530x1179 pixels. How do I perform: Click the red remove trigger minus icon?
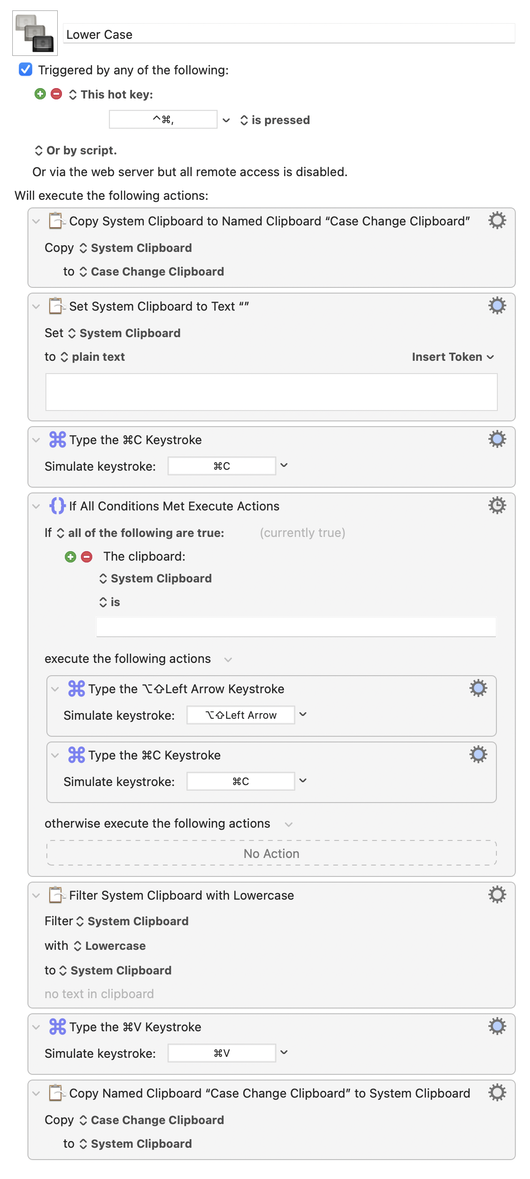coord(56,94)
